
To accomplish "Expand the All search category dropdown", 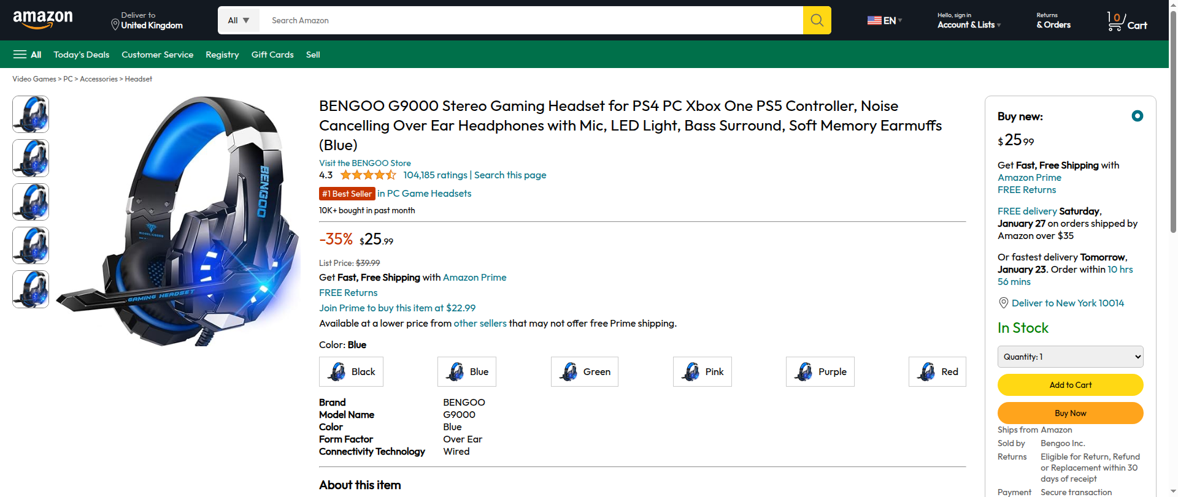I will pos(239,20).
